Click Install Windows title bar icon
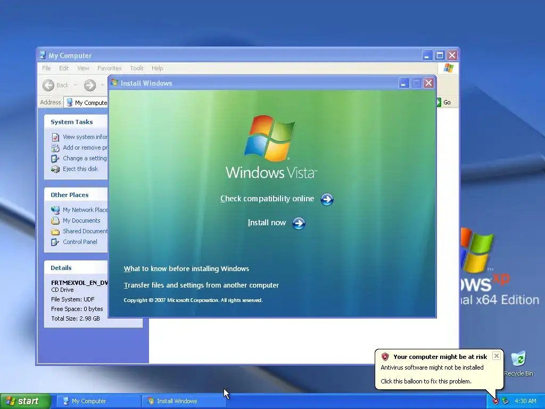 114,83
